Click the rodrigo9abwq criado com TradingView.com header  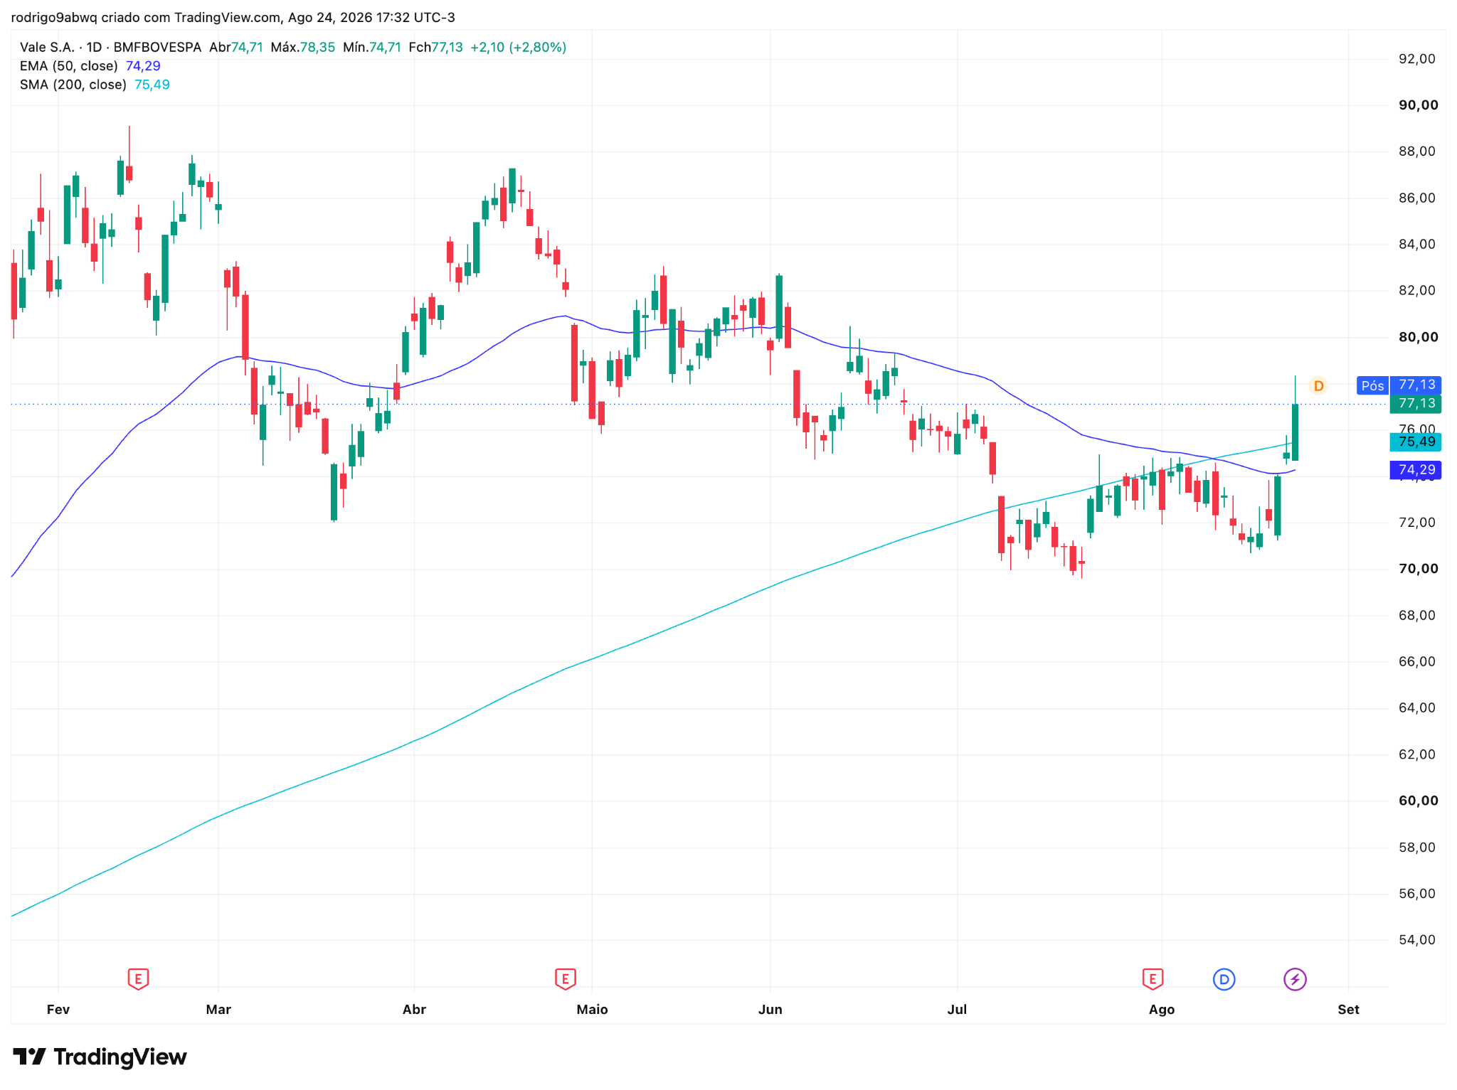point(233,17)
